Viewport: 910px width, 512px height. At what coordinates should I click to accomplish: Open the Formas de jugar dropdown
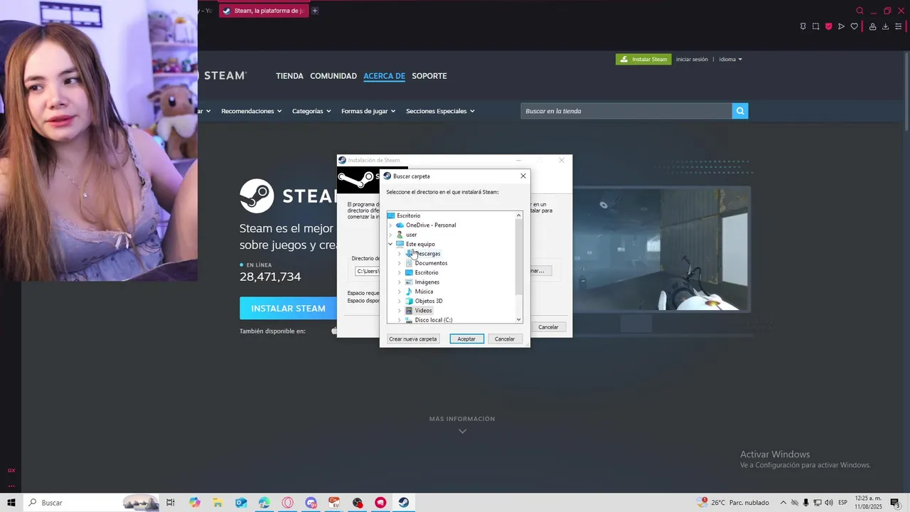(x=368, y=111)
